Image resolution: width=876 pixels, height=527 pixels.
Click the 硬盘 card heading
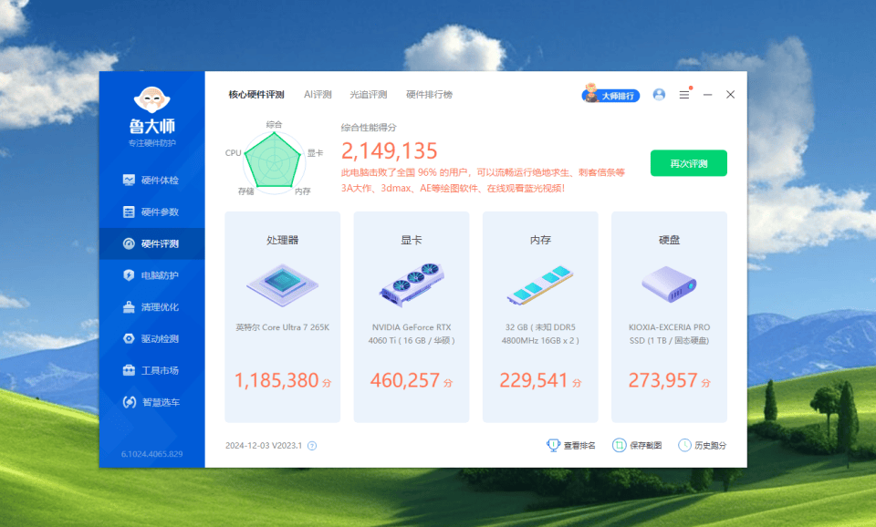[669, 240]
